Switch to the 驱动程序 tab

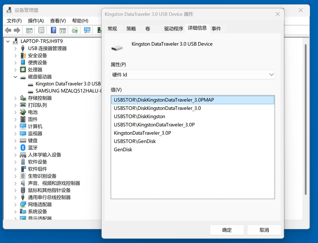pos(174,29)
